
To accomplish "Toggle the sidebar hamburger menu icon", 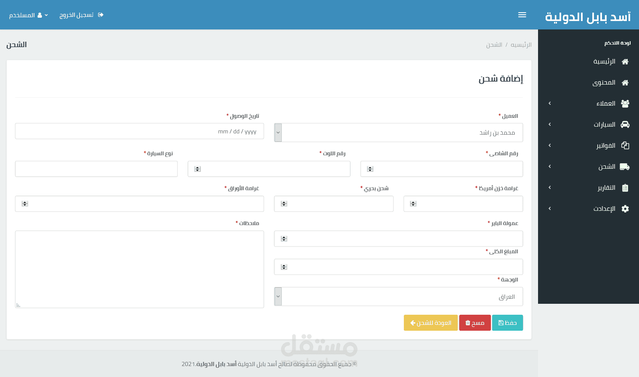I will 522,15.
